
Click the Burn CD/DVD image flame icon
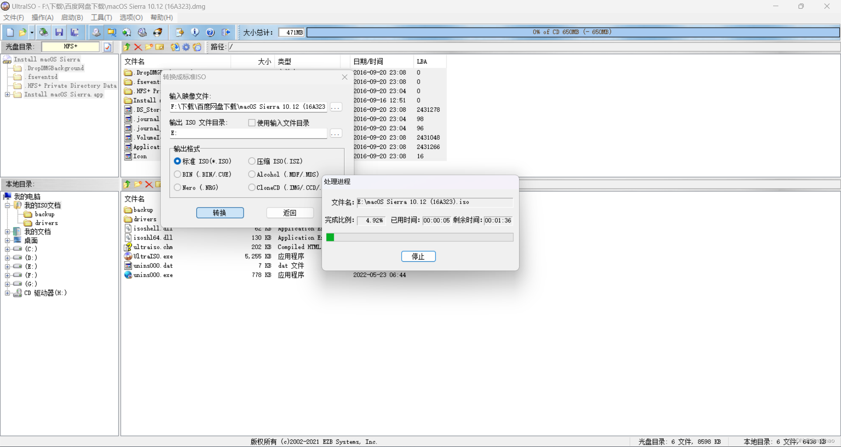(x=158, y=32)
